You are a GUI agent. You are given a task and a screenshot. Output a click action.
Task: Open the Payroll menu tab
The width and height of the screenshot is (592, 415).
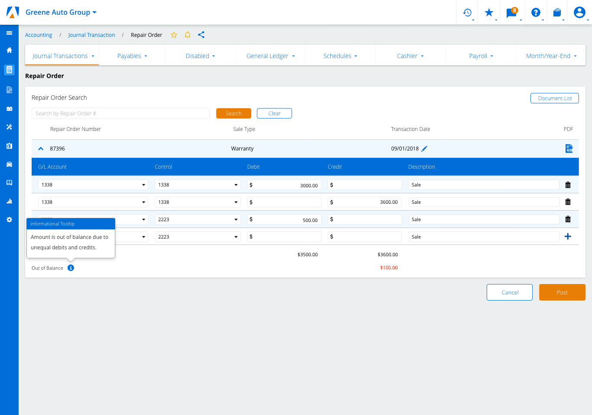click(x=481, y=56)
